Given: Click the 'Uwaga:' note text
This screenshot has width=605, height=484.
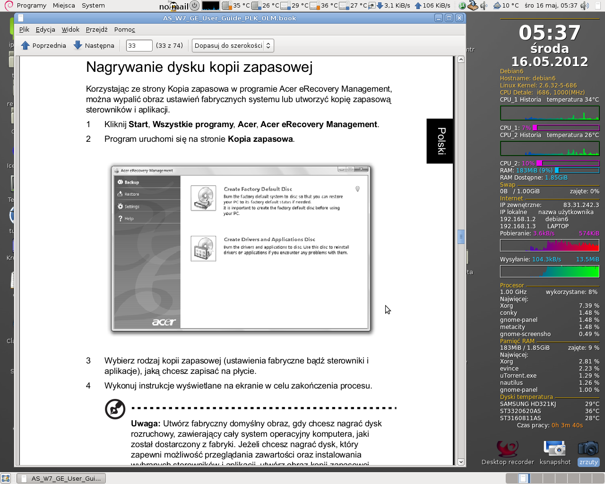Looking at the screenshot, I should pyautogui.click(x=146, y=423).
